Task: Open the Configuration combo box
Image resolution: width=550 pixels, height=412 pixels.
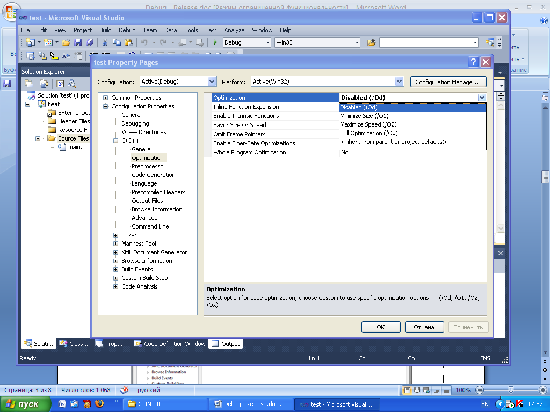Action: pyautogui.click(x=178, y=82)
